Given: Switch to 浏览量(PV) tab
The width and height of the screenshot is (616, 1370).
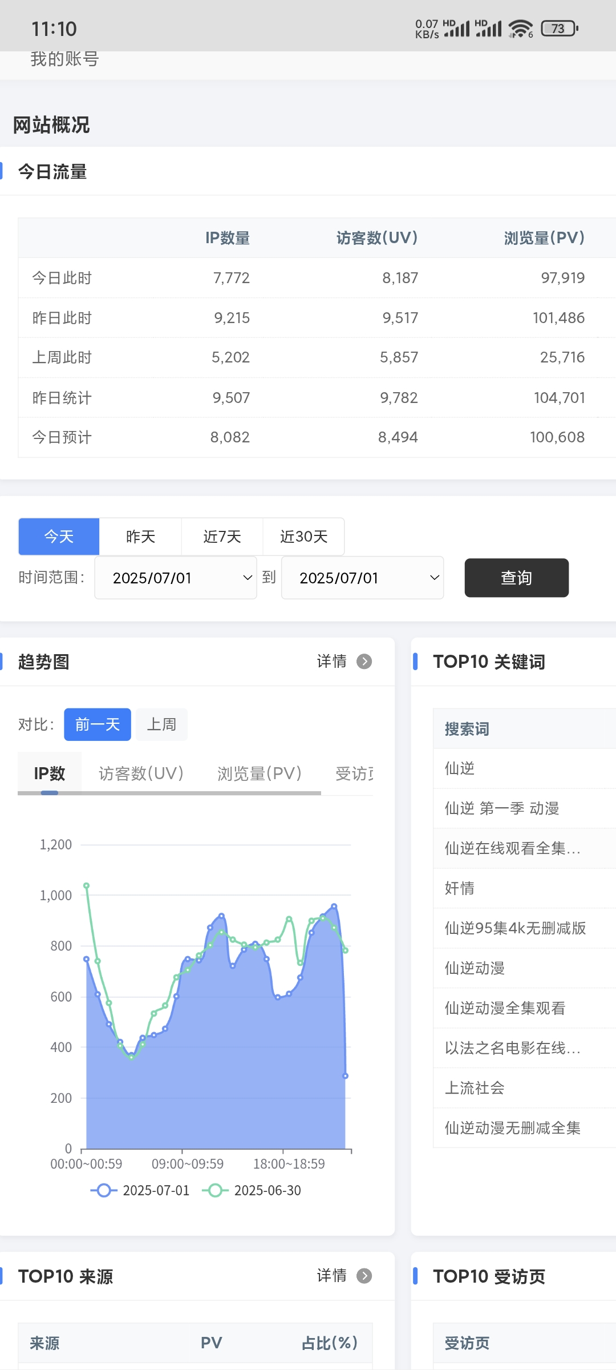Looking at the screenshot, I should (260, 773).
